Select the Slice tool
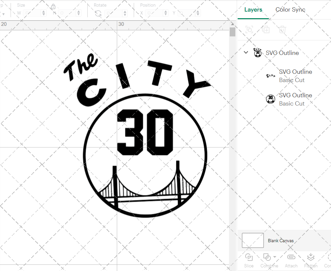Image resolution: width=331 pixels, height=271 pixels. point(249,260)
